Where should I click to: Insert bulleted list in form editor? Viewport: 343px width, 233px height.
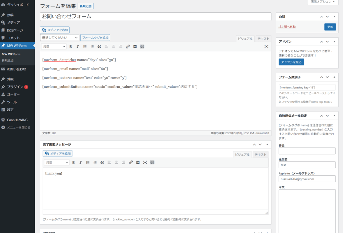click(85, 47)
